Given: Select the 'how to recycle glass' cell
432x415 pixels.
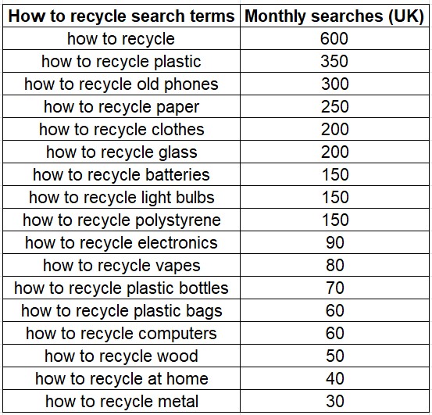Looking at the screenshot, I should (x=121, y=152).
